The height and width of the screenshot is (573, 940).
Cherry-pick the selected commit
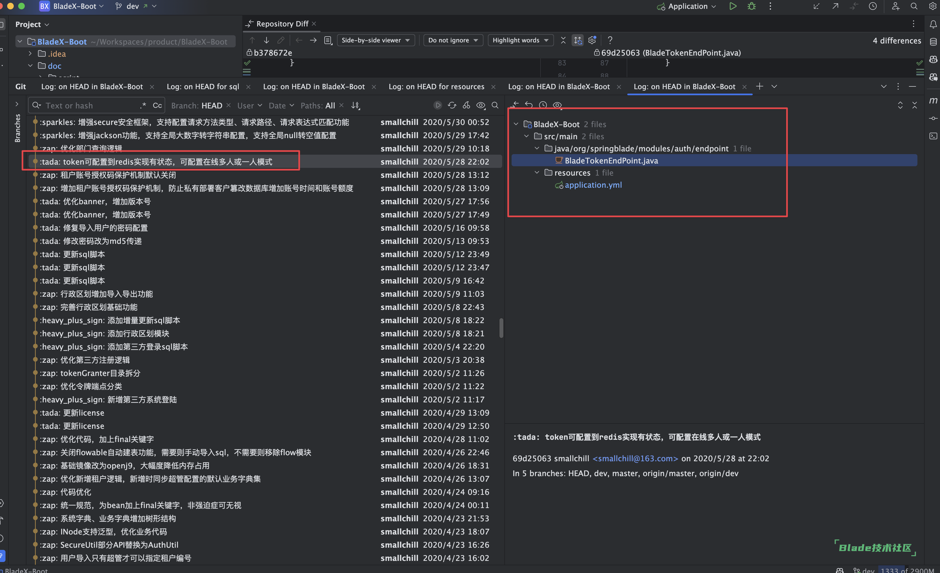point(466,105)
